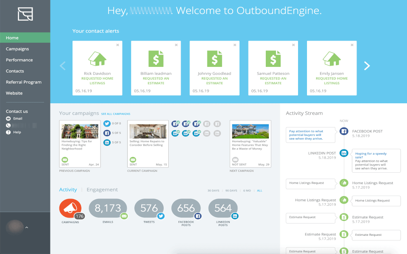Click the 656 Facebook posts stat
Viewport: 407px width, 254px height.
186,208
